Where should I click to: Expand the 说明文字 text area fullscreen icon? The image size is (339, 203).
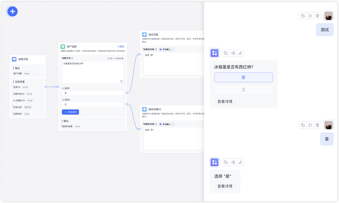tap(121, 81)
